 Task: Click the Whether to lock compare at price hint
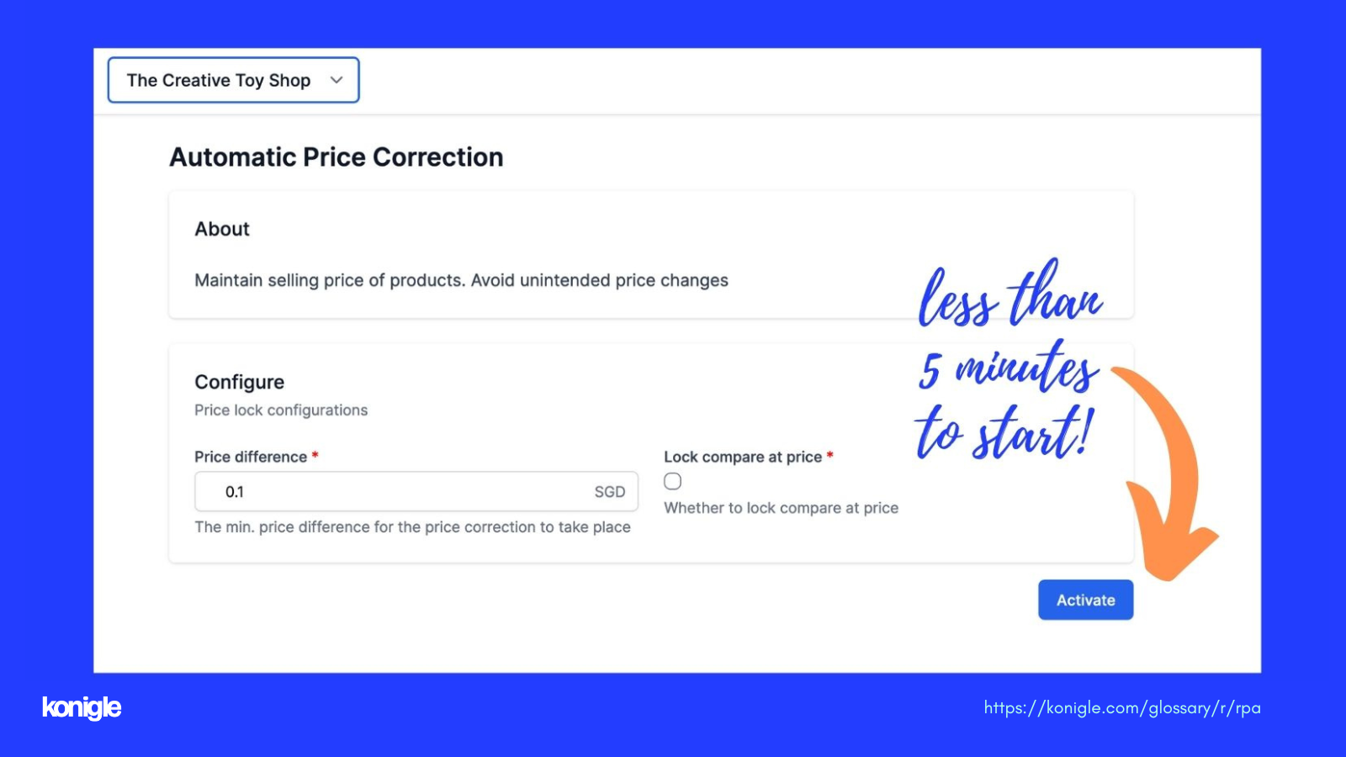(x=781, y=508)
